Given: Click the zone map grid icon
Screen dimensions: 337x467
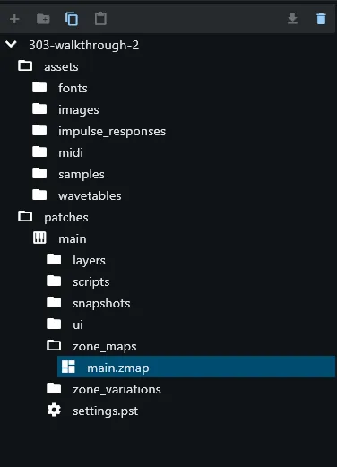Looking at the screenshot, I should click(x=68, y=367).
